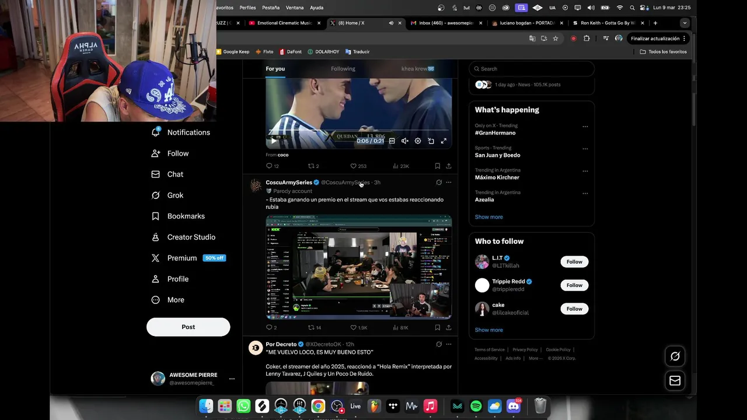Open Bookmarks in the X sidebar
Image resolution: width=747 pixels, height=420 pixels.
(178, 216)
